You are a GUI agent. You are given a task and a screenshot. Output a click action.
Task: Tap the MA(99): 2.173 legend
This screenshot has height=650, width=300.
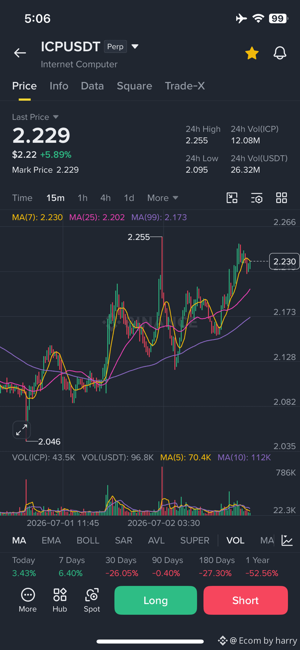pos(159,218)
